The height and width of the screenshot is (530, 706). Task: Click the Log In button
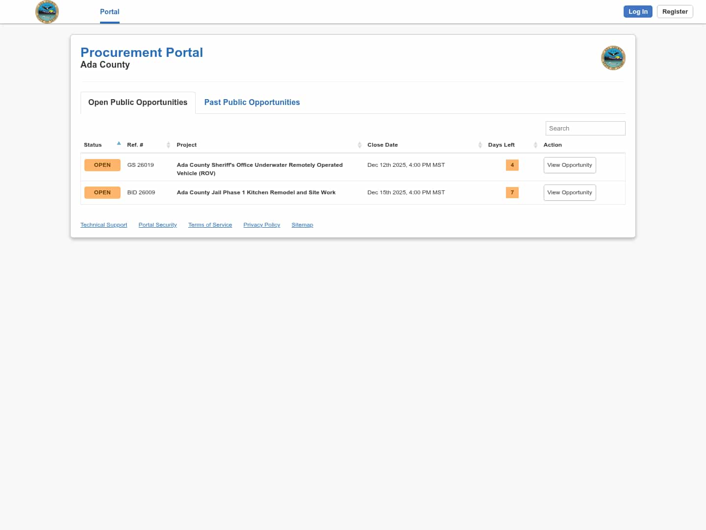point(638,11)
